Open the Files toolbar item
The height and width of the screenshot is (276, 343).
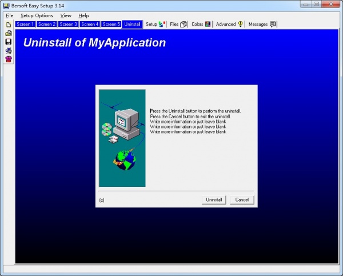178,25
